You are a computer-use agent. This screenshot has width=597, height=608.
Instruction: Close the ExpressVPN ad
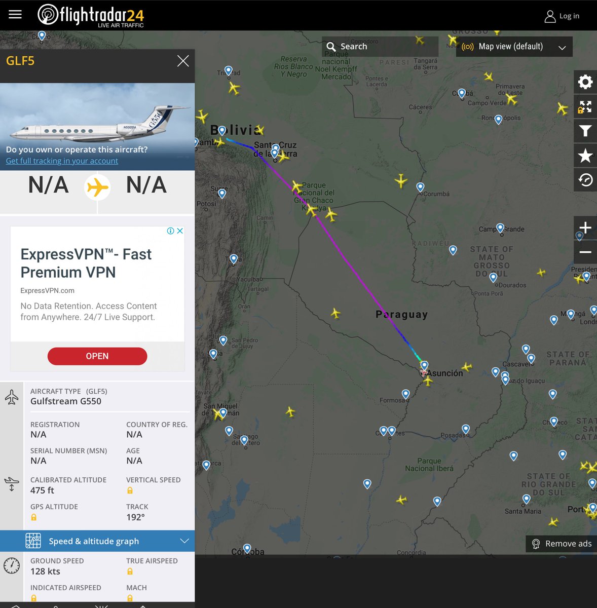point(180,231)
